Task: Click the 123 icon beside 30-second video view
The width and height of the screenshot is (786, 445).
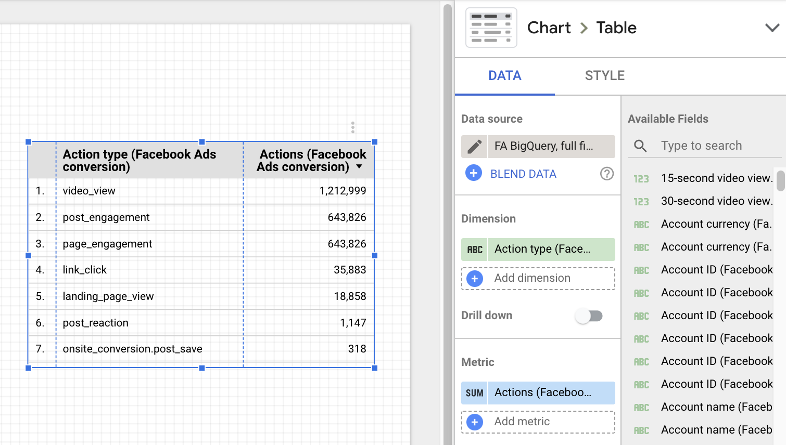Action: click(x=641, y=202)
